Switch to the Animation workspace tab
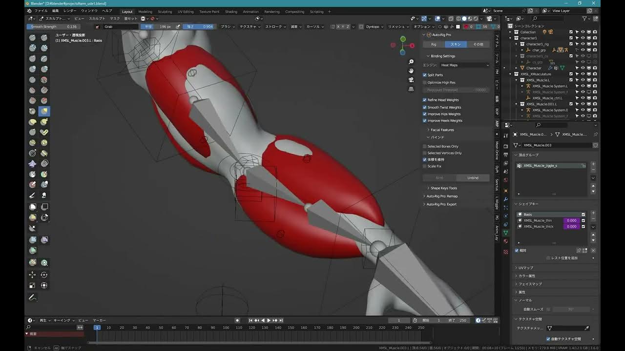625x351 pixels. point(251,12)
